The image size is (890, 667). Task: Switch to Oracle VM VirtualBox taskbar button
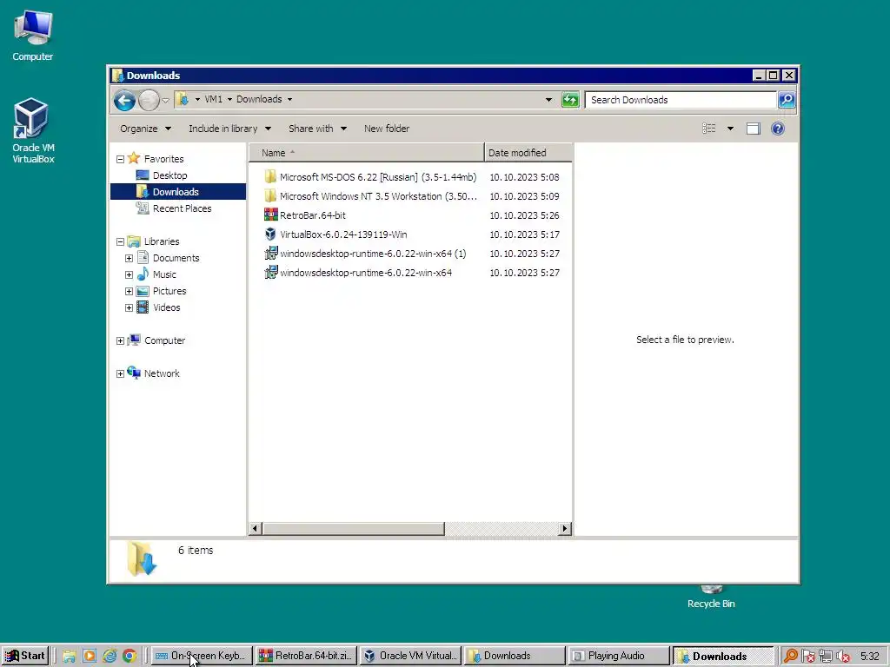pyautogui.click(x=410, y=656)
